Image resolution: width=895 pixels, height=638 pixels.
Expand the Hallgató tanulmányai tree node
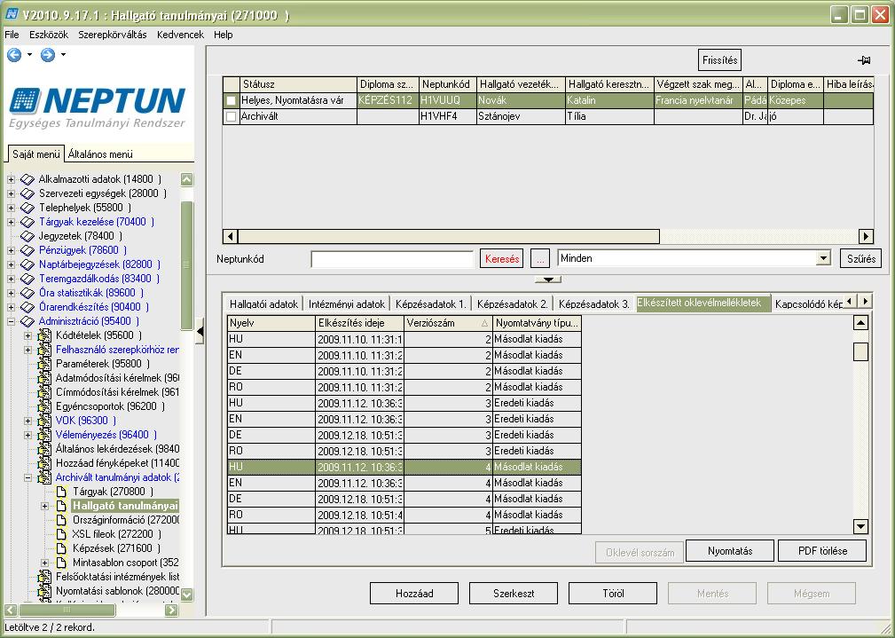(x=45, y=506)
